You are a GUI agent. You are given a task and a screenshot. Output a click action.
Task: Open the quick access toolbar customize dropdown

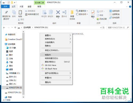[15, 2]
